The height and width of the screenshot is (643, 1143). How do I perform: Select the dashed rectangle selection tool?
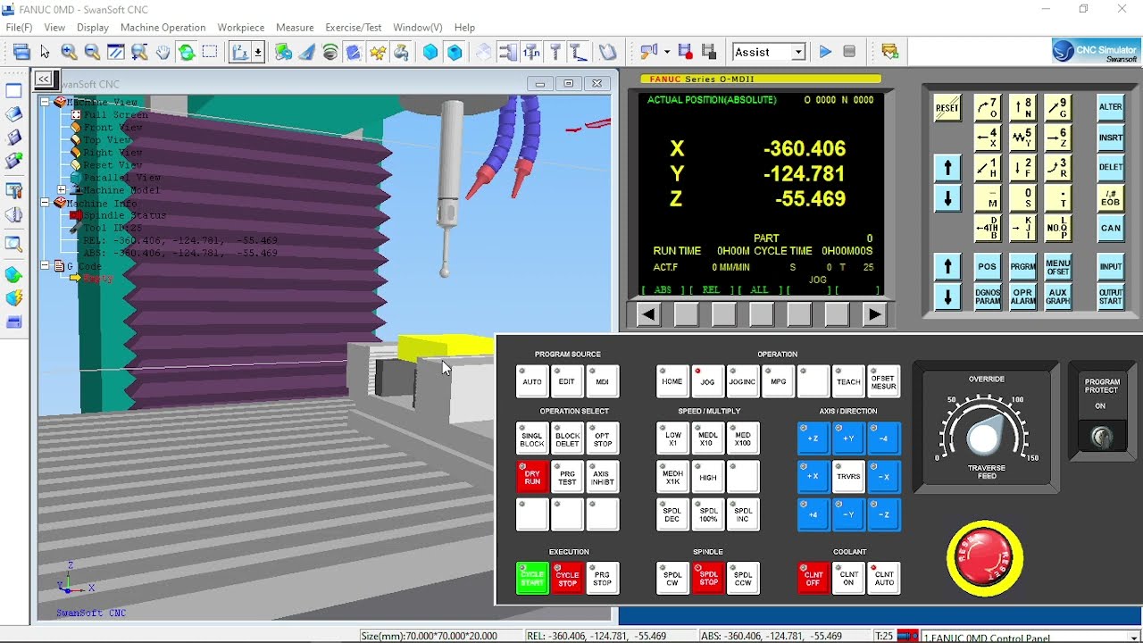click(210, 52)
